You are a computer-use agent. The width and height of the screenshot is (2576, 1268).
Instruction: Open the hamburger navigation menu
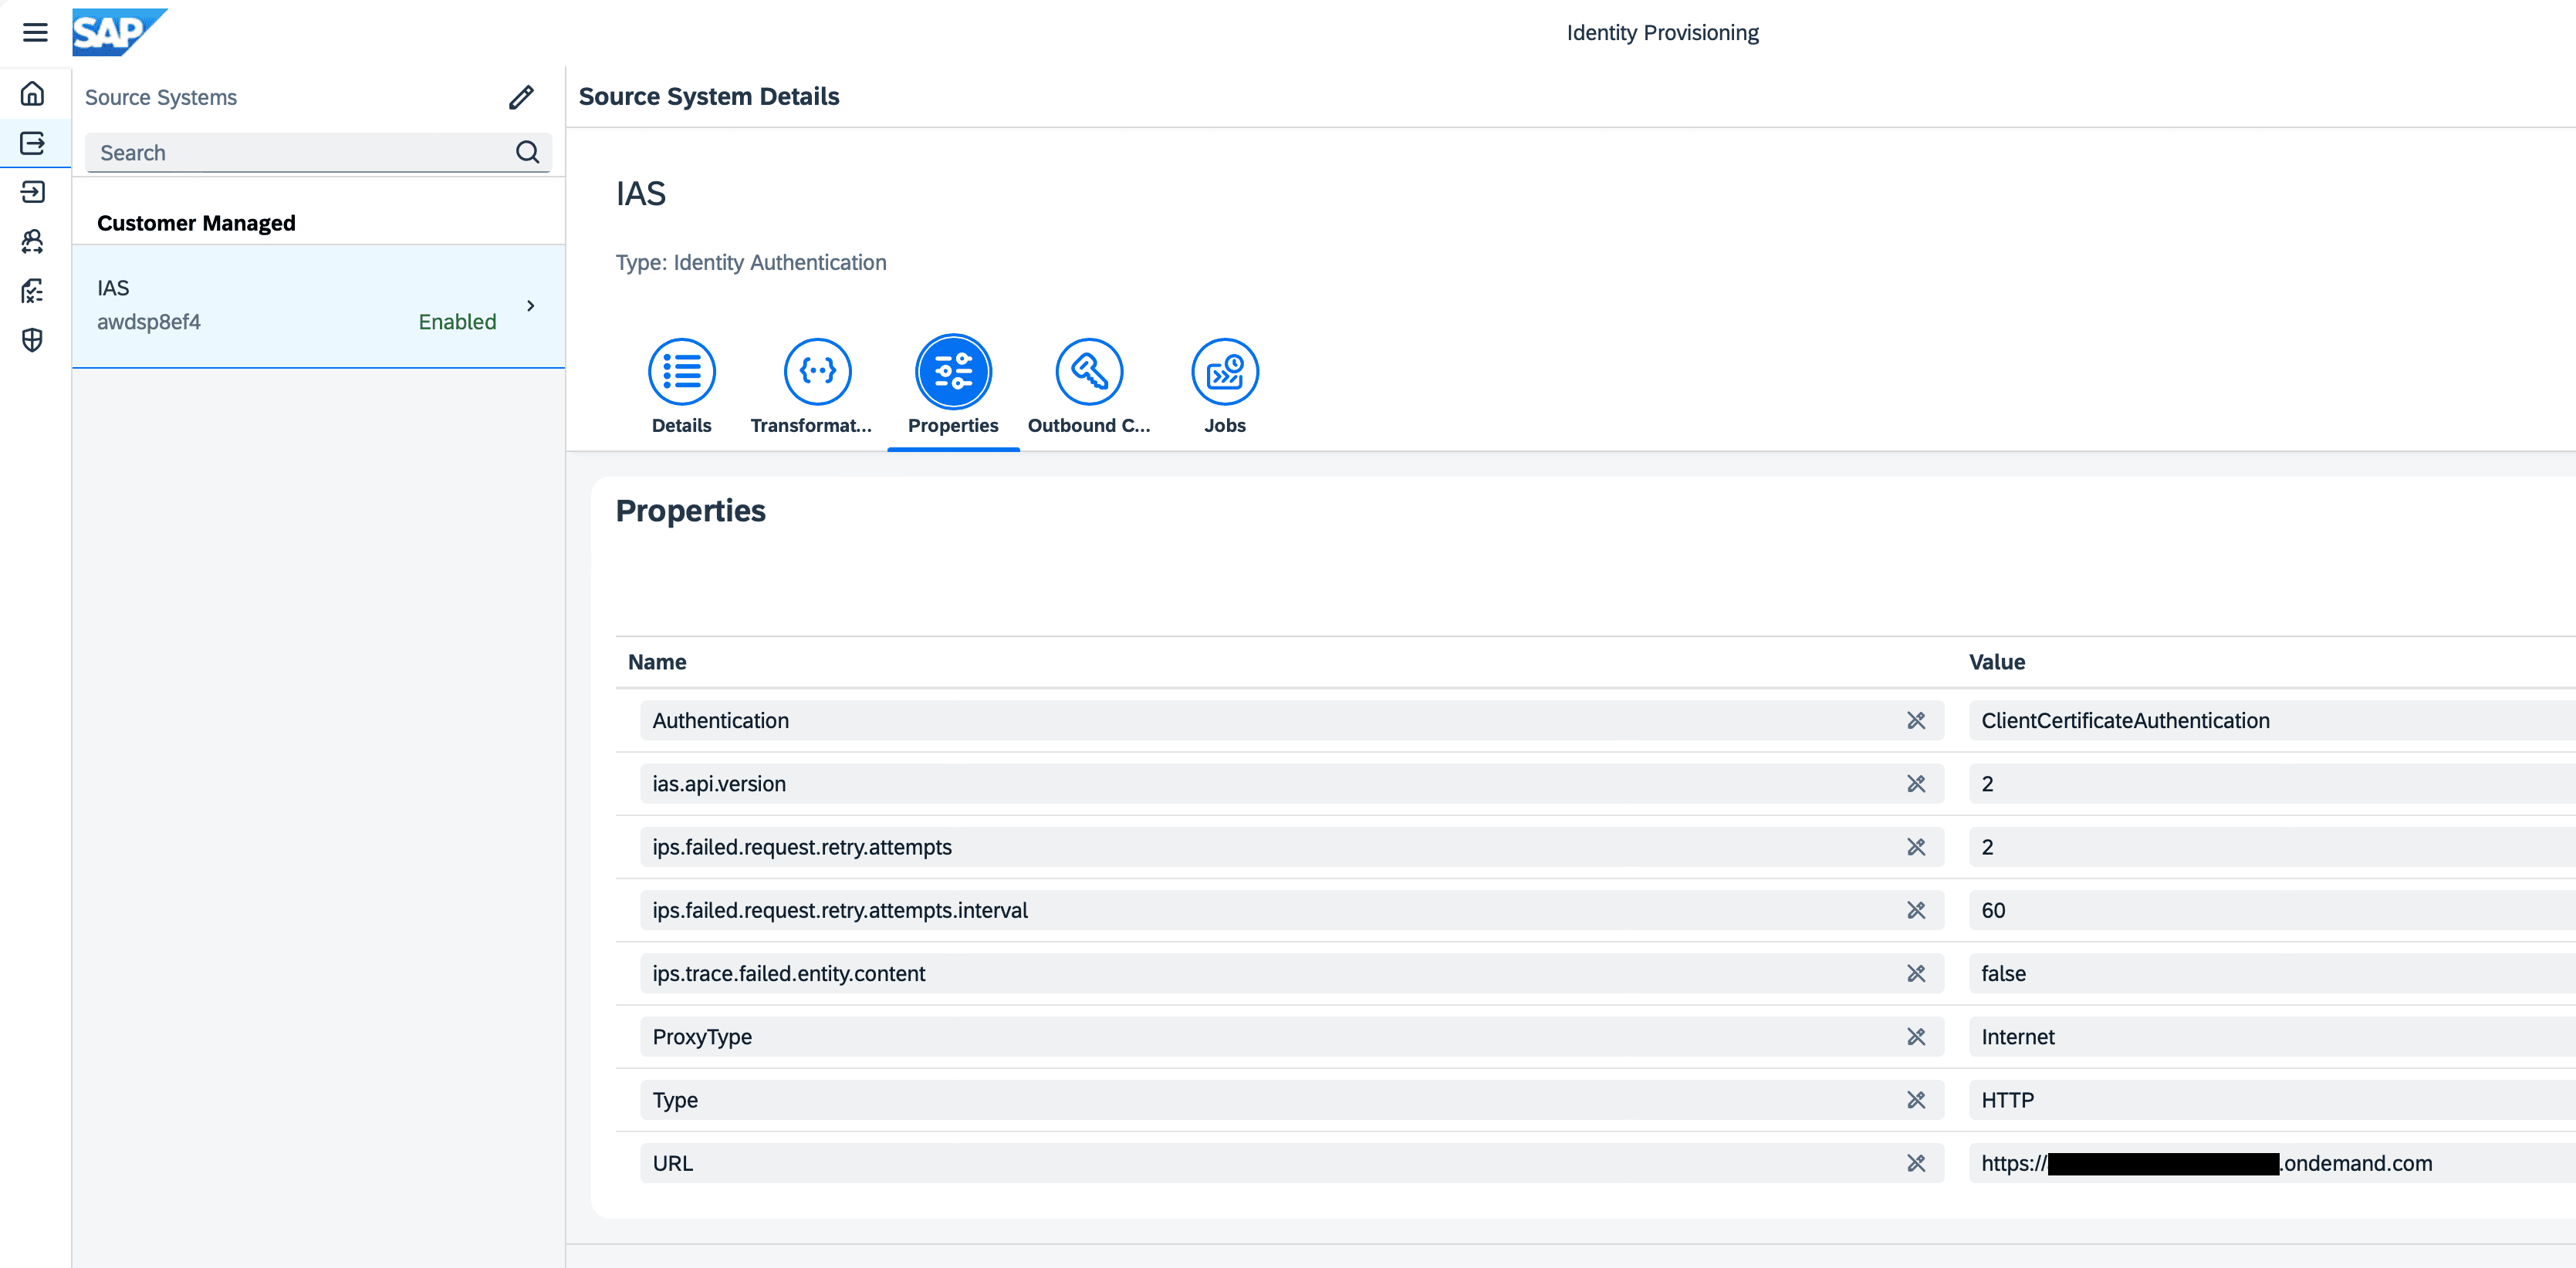coord(35,31)
